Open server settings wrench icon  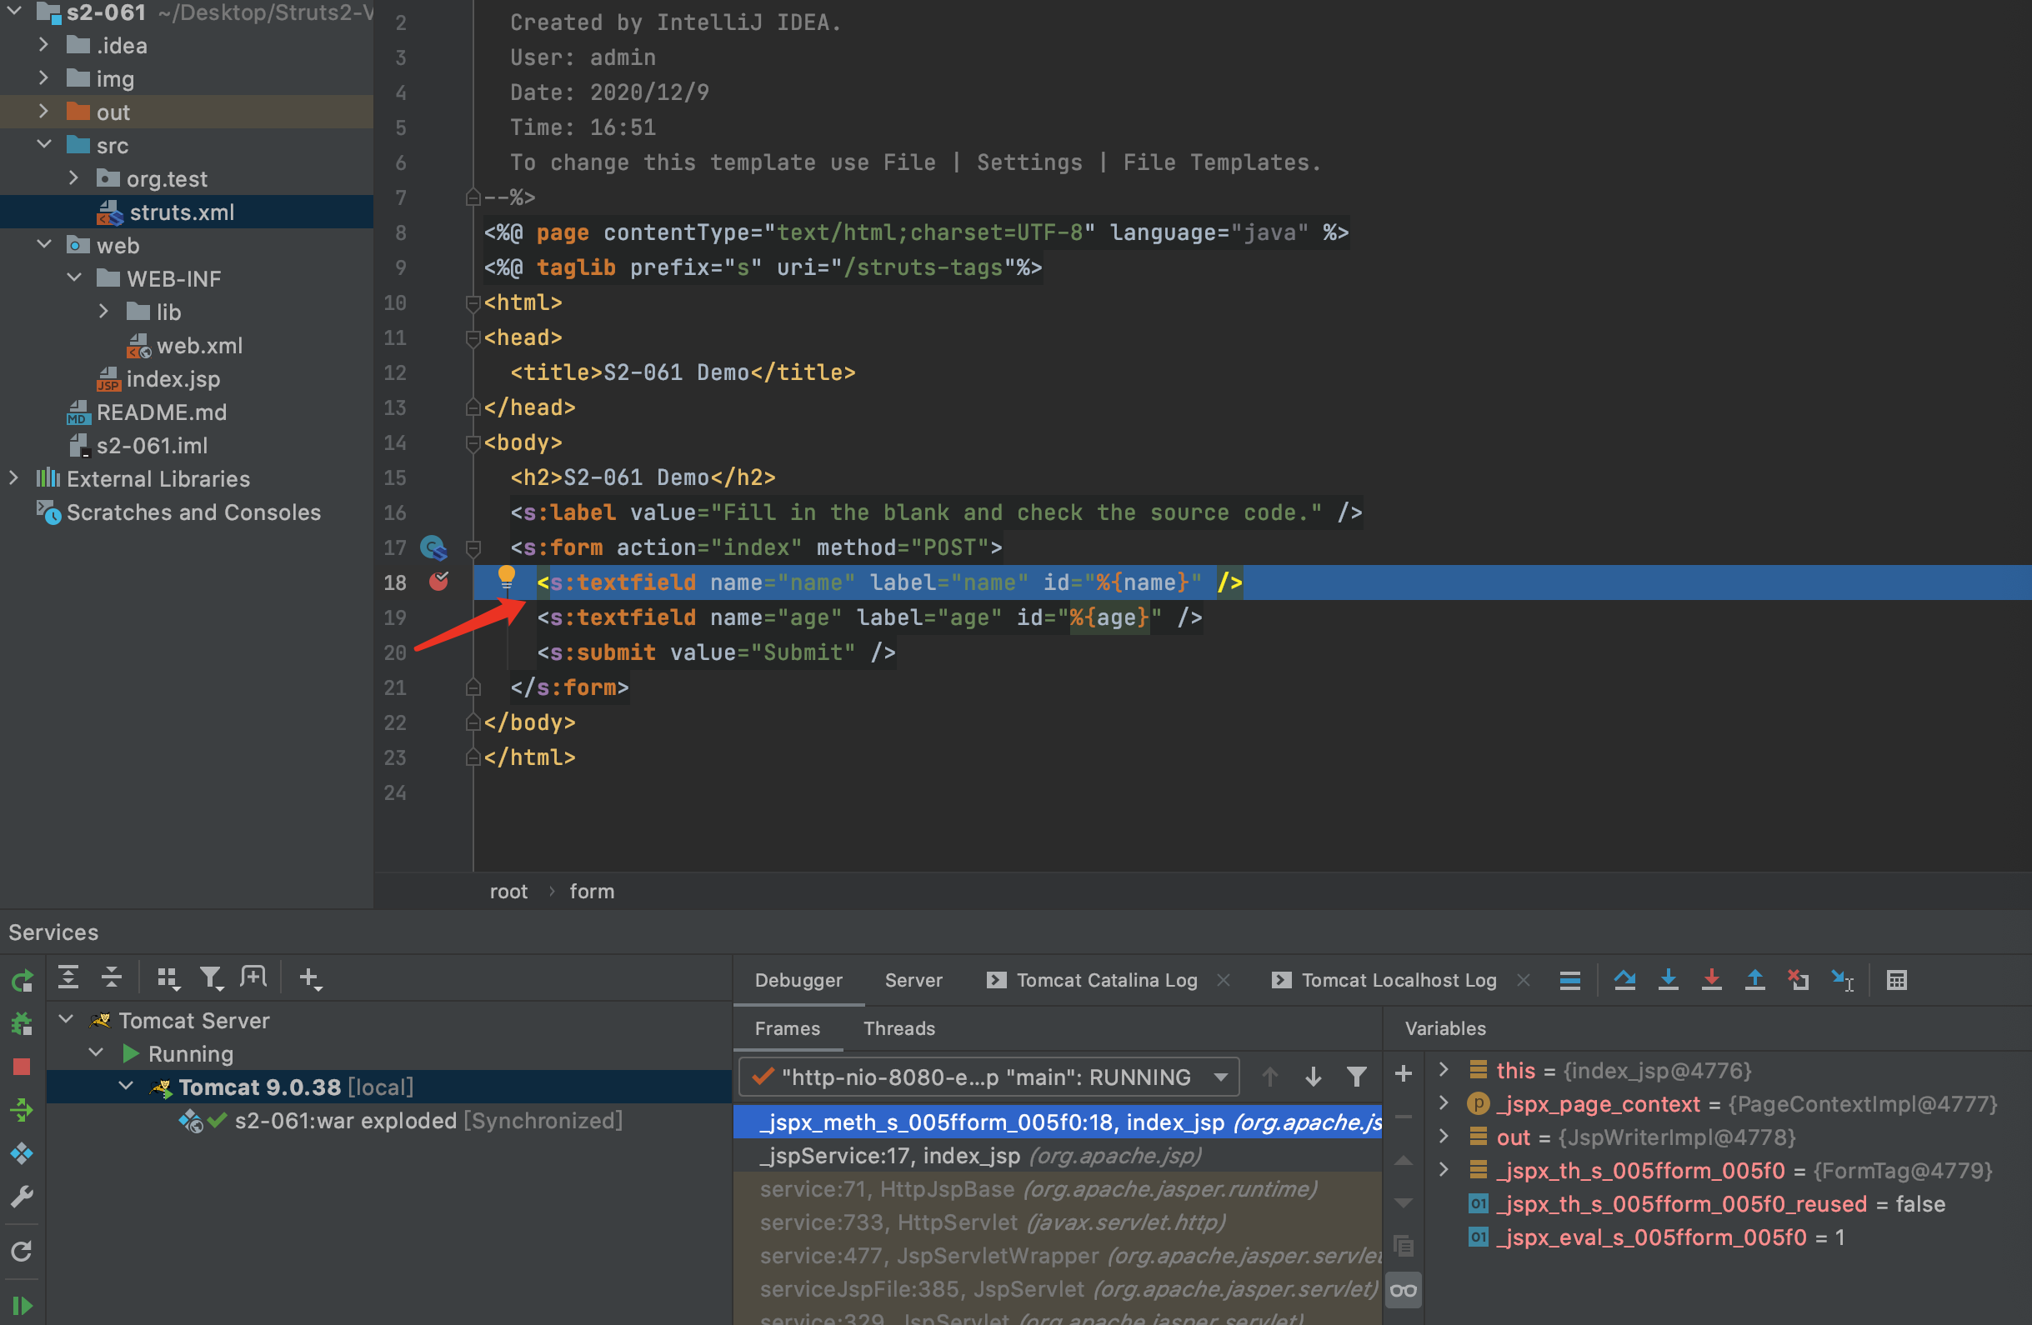(22, 1197)
